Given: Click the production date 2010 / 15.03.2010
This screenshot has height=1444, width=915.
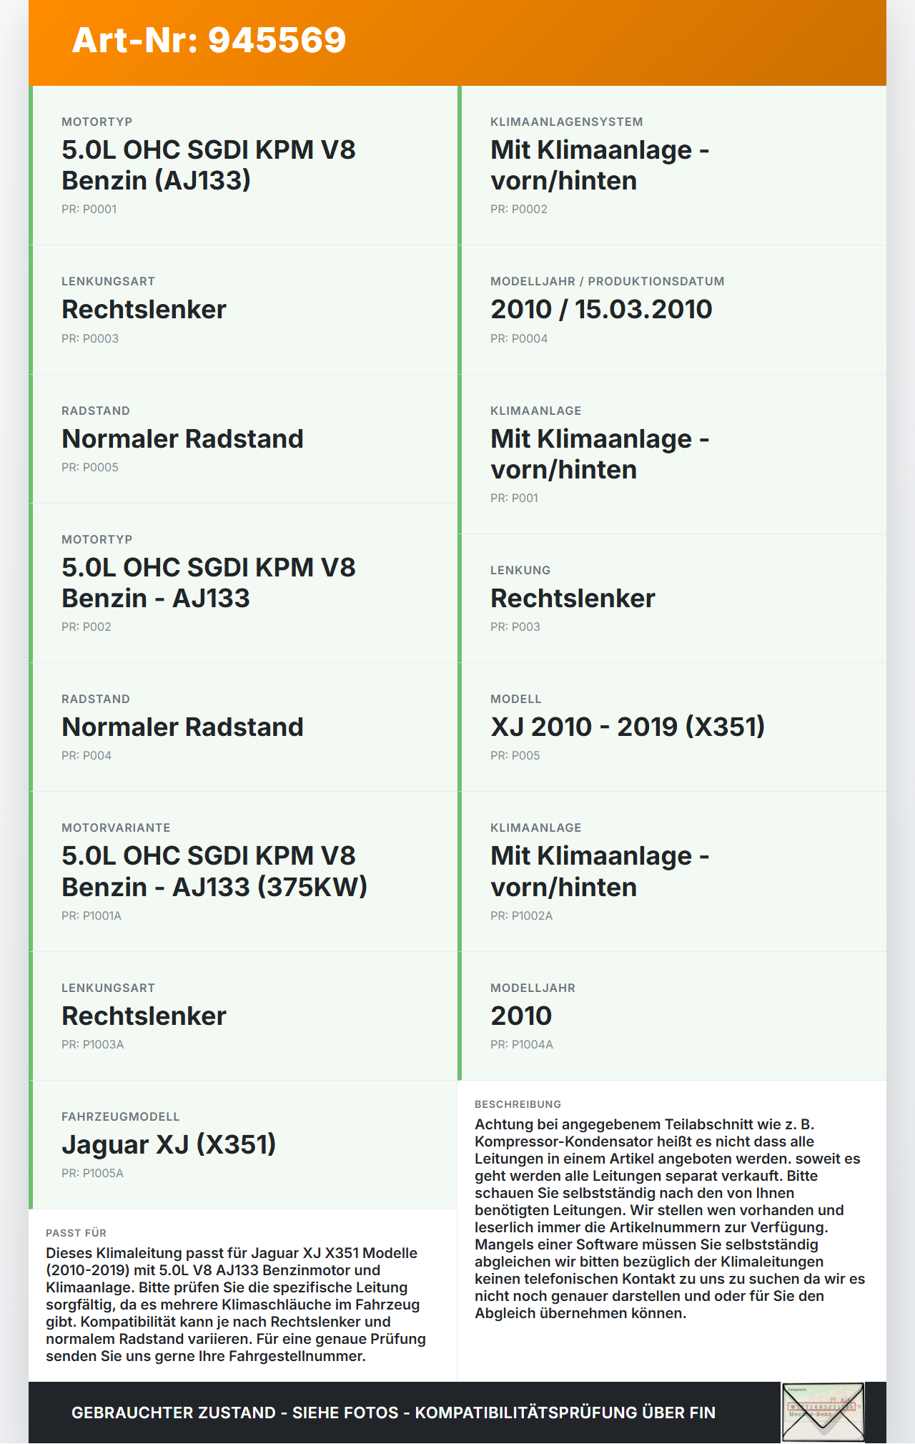Looking at the screenshot, I should tap(601, 310).
